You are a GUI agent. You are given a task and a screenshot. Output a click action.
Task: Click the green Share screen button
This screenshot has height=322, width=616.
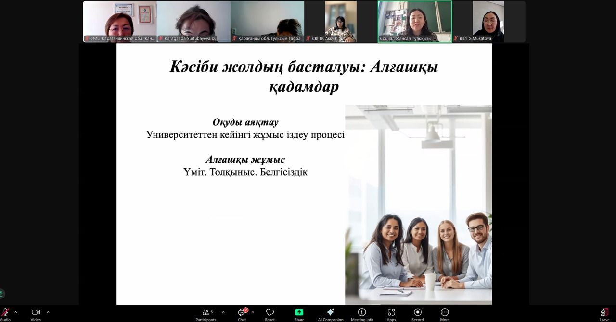pos(299,312)
